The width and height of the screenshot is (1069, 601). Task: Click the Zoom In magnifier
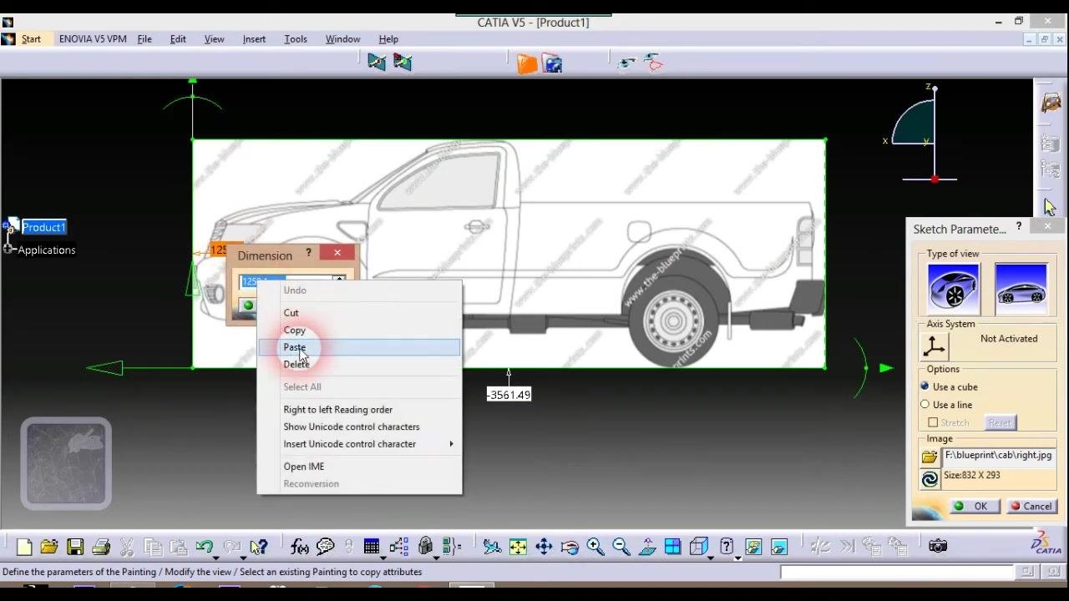click(595, 547)
